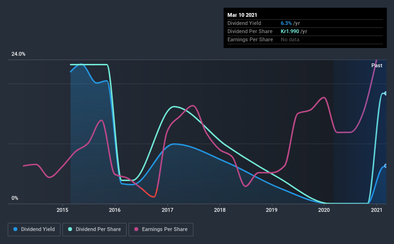Viewport: 394px width, 244px height.
Task: Toggle the Dividend Per Share legend button
Action: click(95, 230)
